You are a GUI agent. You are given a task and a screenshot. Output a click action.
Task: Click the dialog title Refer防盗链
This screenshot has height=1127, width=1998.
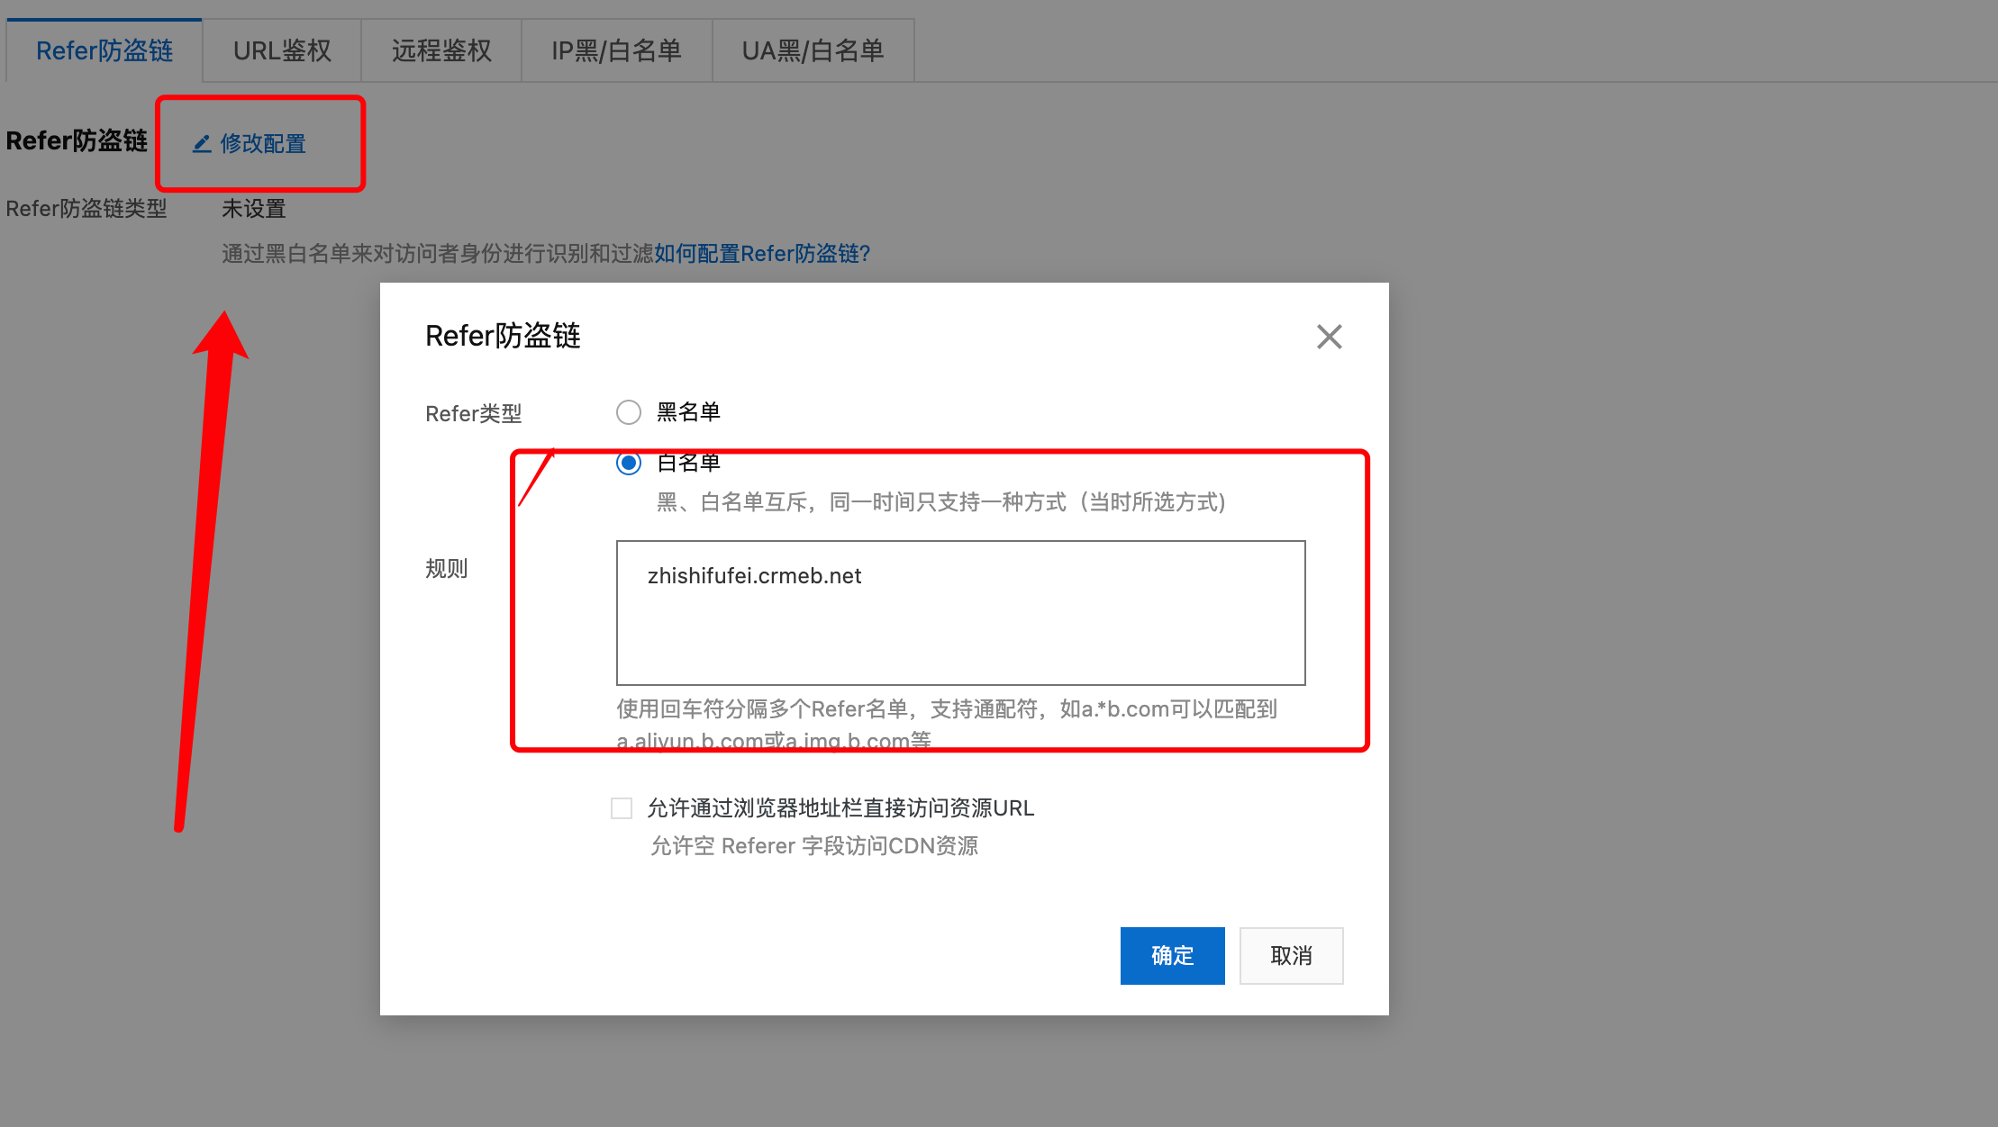[x=503, y=336]
